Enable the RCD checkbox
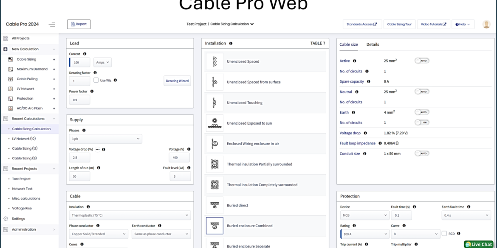The width and height of the screenshot is (497, 248). click(444, 234)
